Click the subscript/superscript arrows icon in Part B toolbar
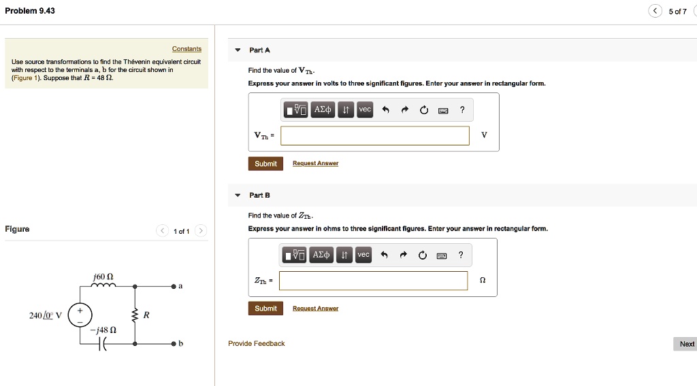The height and width of the screenshot is (386, 697). 344,256
